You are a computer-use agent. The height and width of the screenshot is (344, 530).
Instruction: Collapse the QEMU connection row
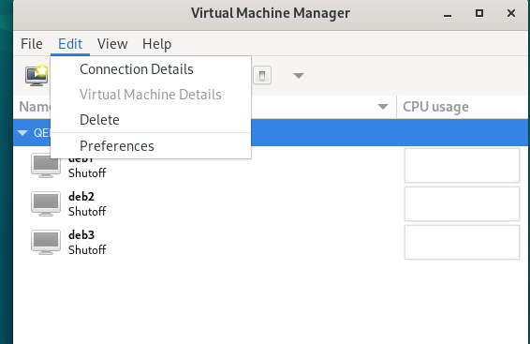pos(22,132)
